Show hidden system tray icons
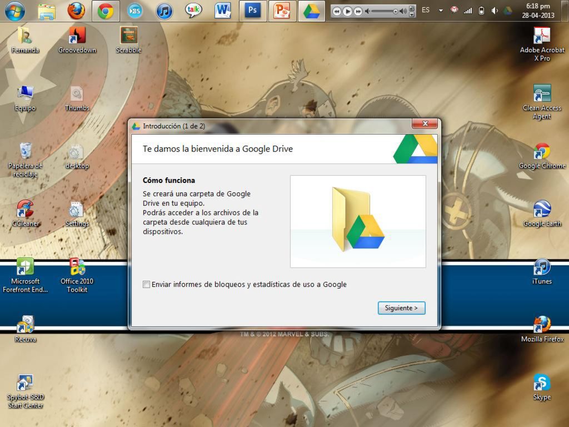 point(441,11)
